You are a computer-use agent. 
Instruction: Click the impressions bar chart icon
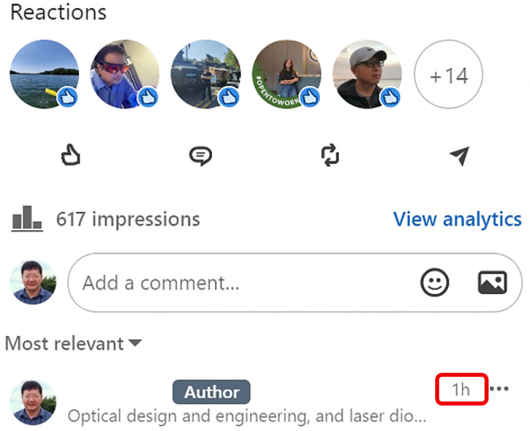coord(27,219)
